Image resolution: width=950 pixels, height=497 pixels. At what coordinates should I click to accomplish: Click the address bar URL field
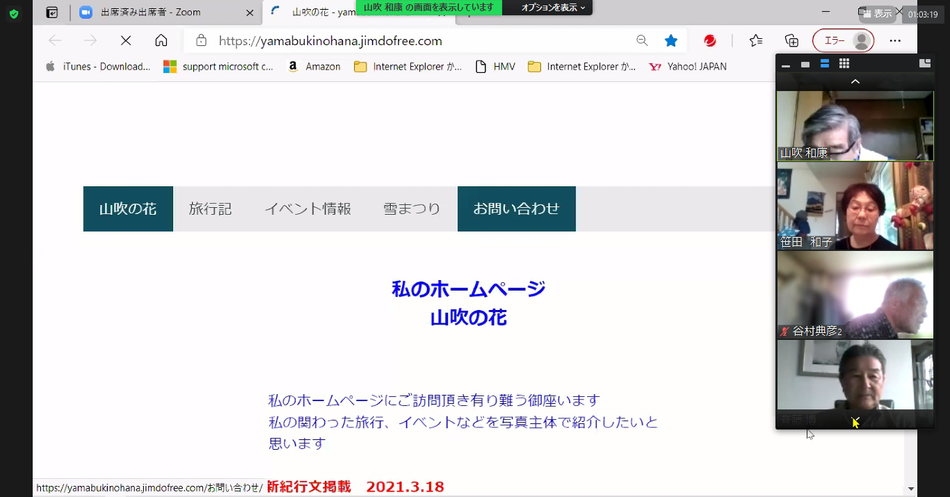[417, 41]
